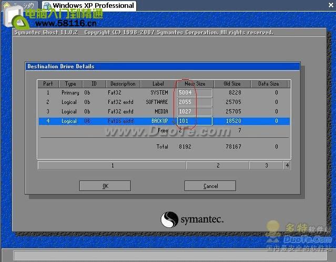Open the home tab beside Windows XP Professional

pos(21,5)
